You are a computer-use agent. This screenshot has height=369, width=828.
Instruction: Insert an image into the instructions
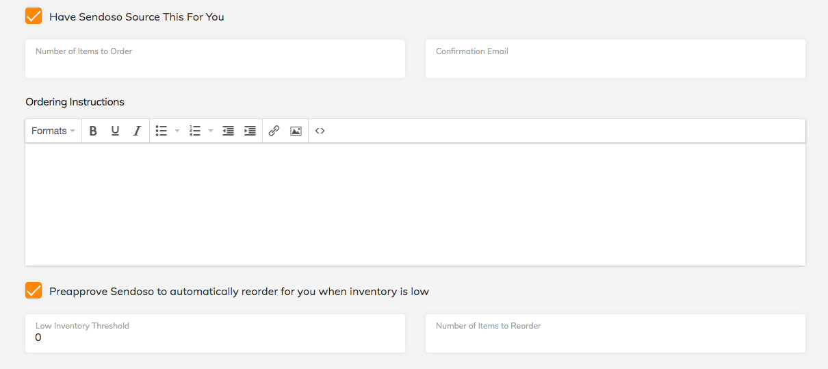click(296, 131)
